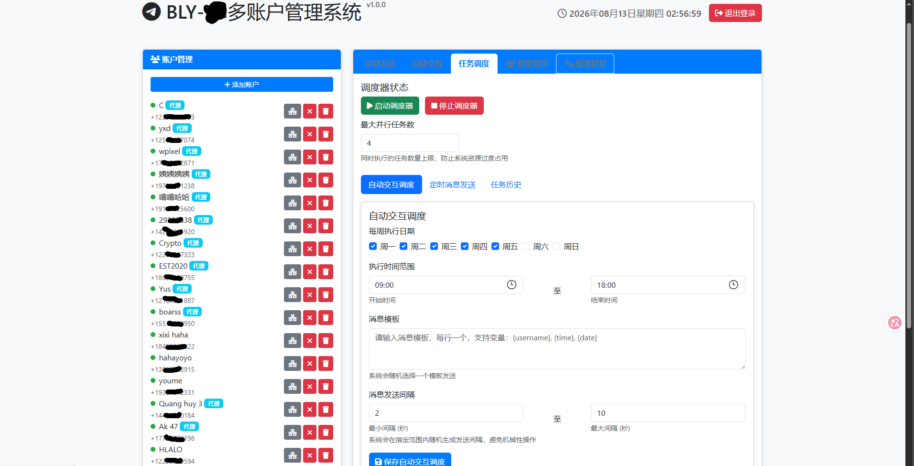Click the page vertical scrollbar
This screenshot has width=914, height=466.
point(909,175)
